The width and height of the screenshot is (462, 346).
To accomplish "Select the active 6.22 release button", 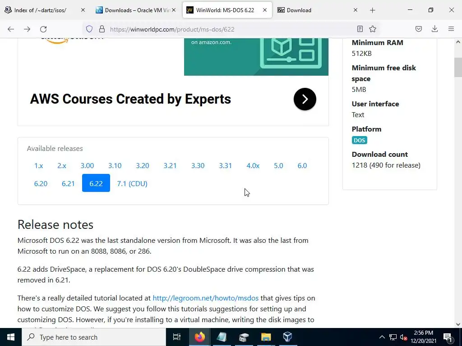I will click(96, 183).
